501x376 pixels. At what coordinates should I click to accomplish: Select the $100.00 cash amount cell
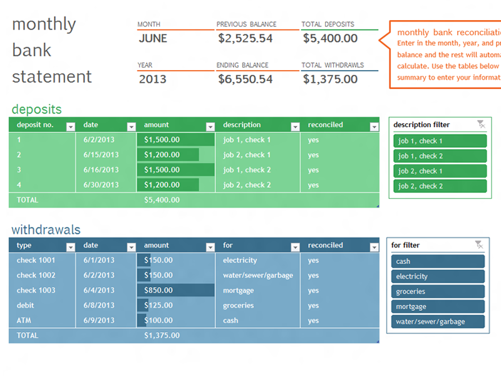176,320
